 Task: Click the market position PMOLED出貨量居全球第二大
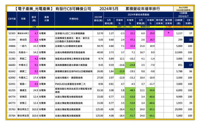click(70, 84)
